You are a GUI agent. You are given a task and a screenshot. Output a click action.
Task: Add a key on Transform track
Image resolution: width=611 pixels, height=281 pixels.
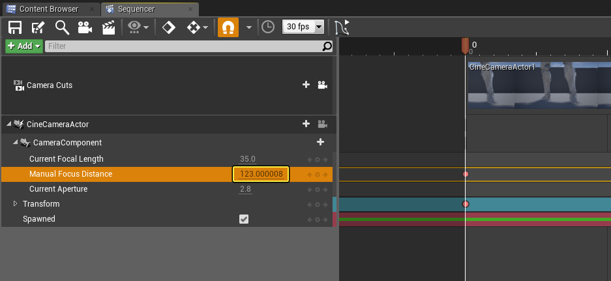pos(317,205)
